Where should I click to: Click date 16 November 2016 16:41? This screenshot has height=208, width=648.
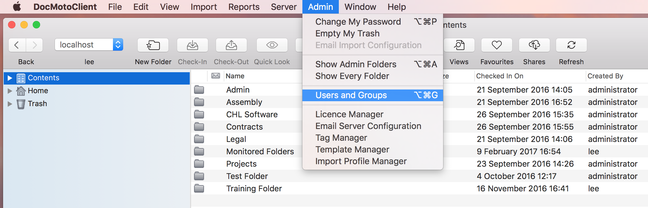(523, 189)
